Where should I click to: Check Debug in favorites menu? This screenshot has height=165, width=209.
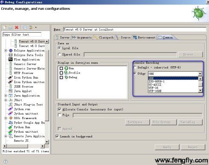click(x=61, y=77)
